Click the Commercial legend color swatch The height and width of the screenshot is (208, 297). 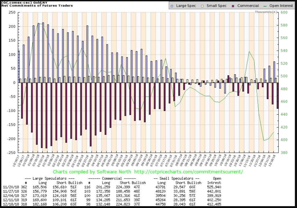pyautogui.click(x=233, y=6)
